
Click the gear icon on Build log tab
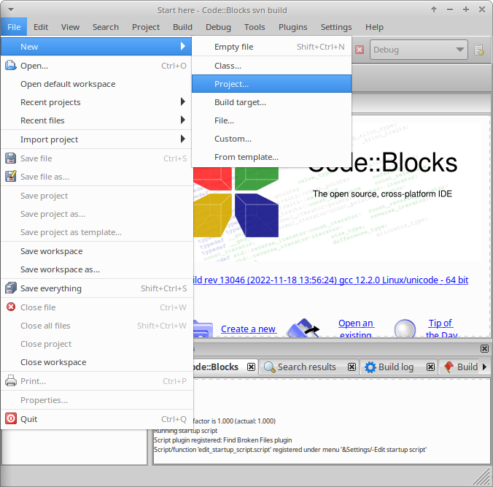(370, 367)
